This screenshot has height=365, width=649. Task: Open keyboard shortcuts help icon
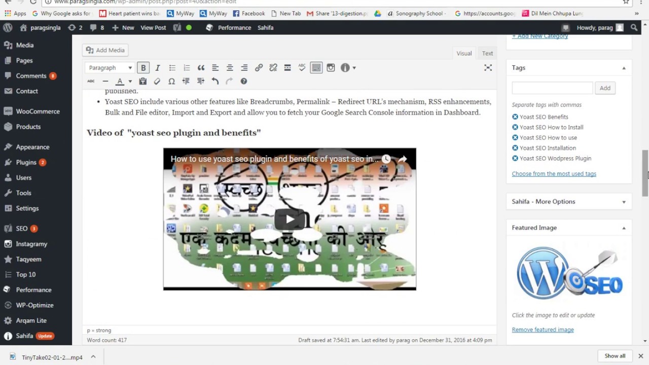(x=244, y=81)
